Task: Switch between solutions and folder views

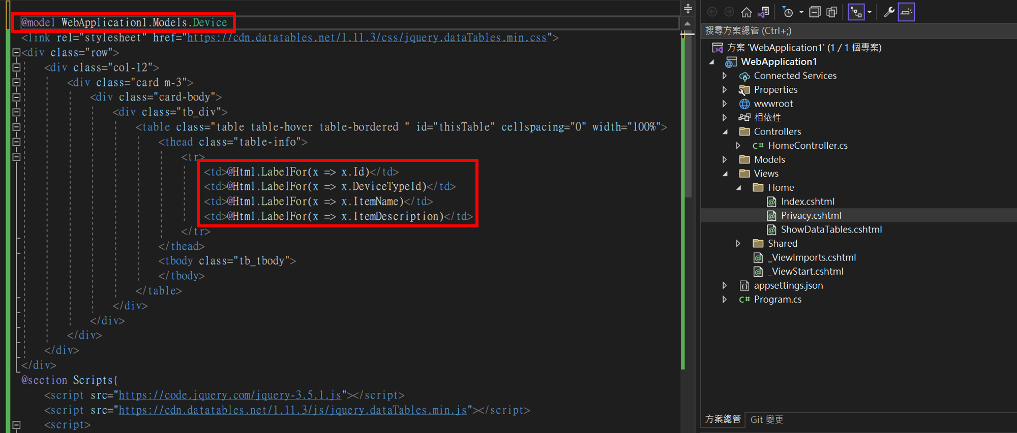Action: [763, 12]
